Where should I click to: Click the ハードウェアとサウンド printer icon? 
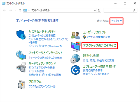[x=21, y=67]
